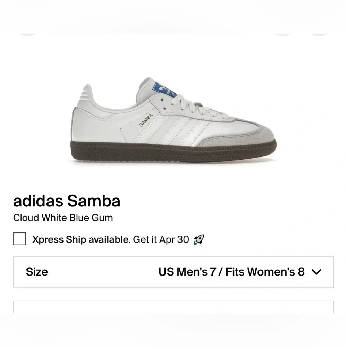The width and height of the screenshot is (347, 347).
Task: Click the chevron next to Fits Women's 8
Action: point(316,272)
